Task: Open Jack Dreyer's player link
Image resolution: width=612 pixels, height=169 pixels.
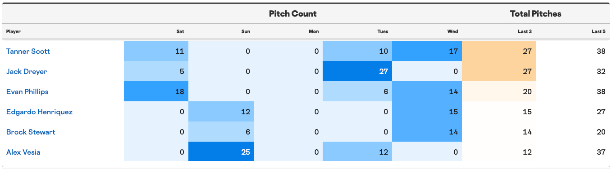Action: pos(27,71)
